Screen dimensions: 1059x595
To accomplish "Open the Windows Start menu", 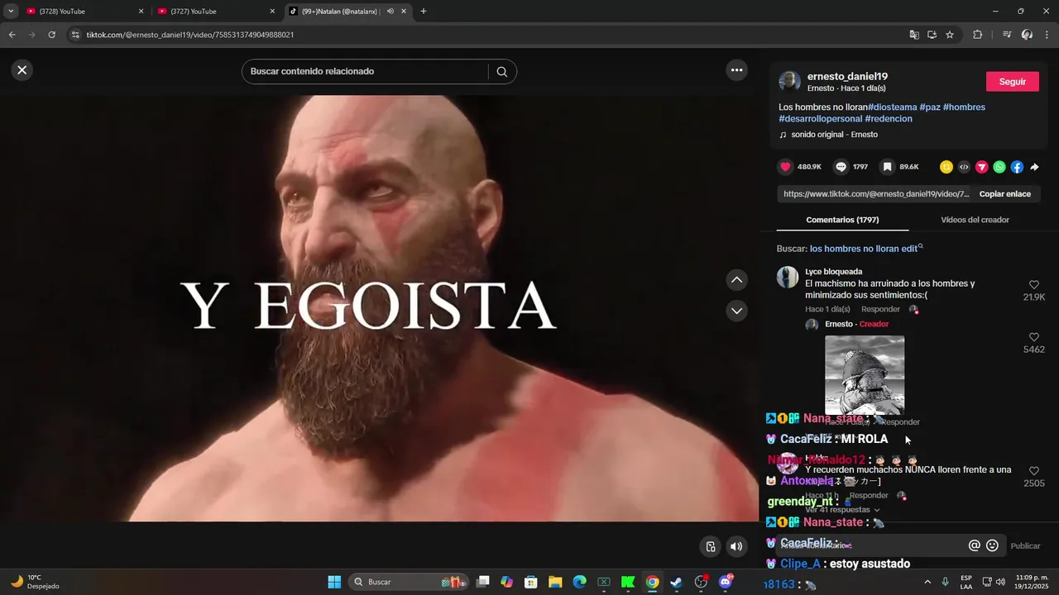I will (x=334, y=582).
